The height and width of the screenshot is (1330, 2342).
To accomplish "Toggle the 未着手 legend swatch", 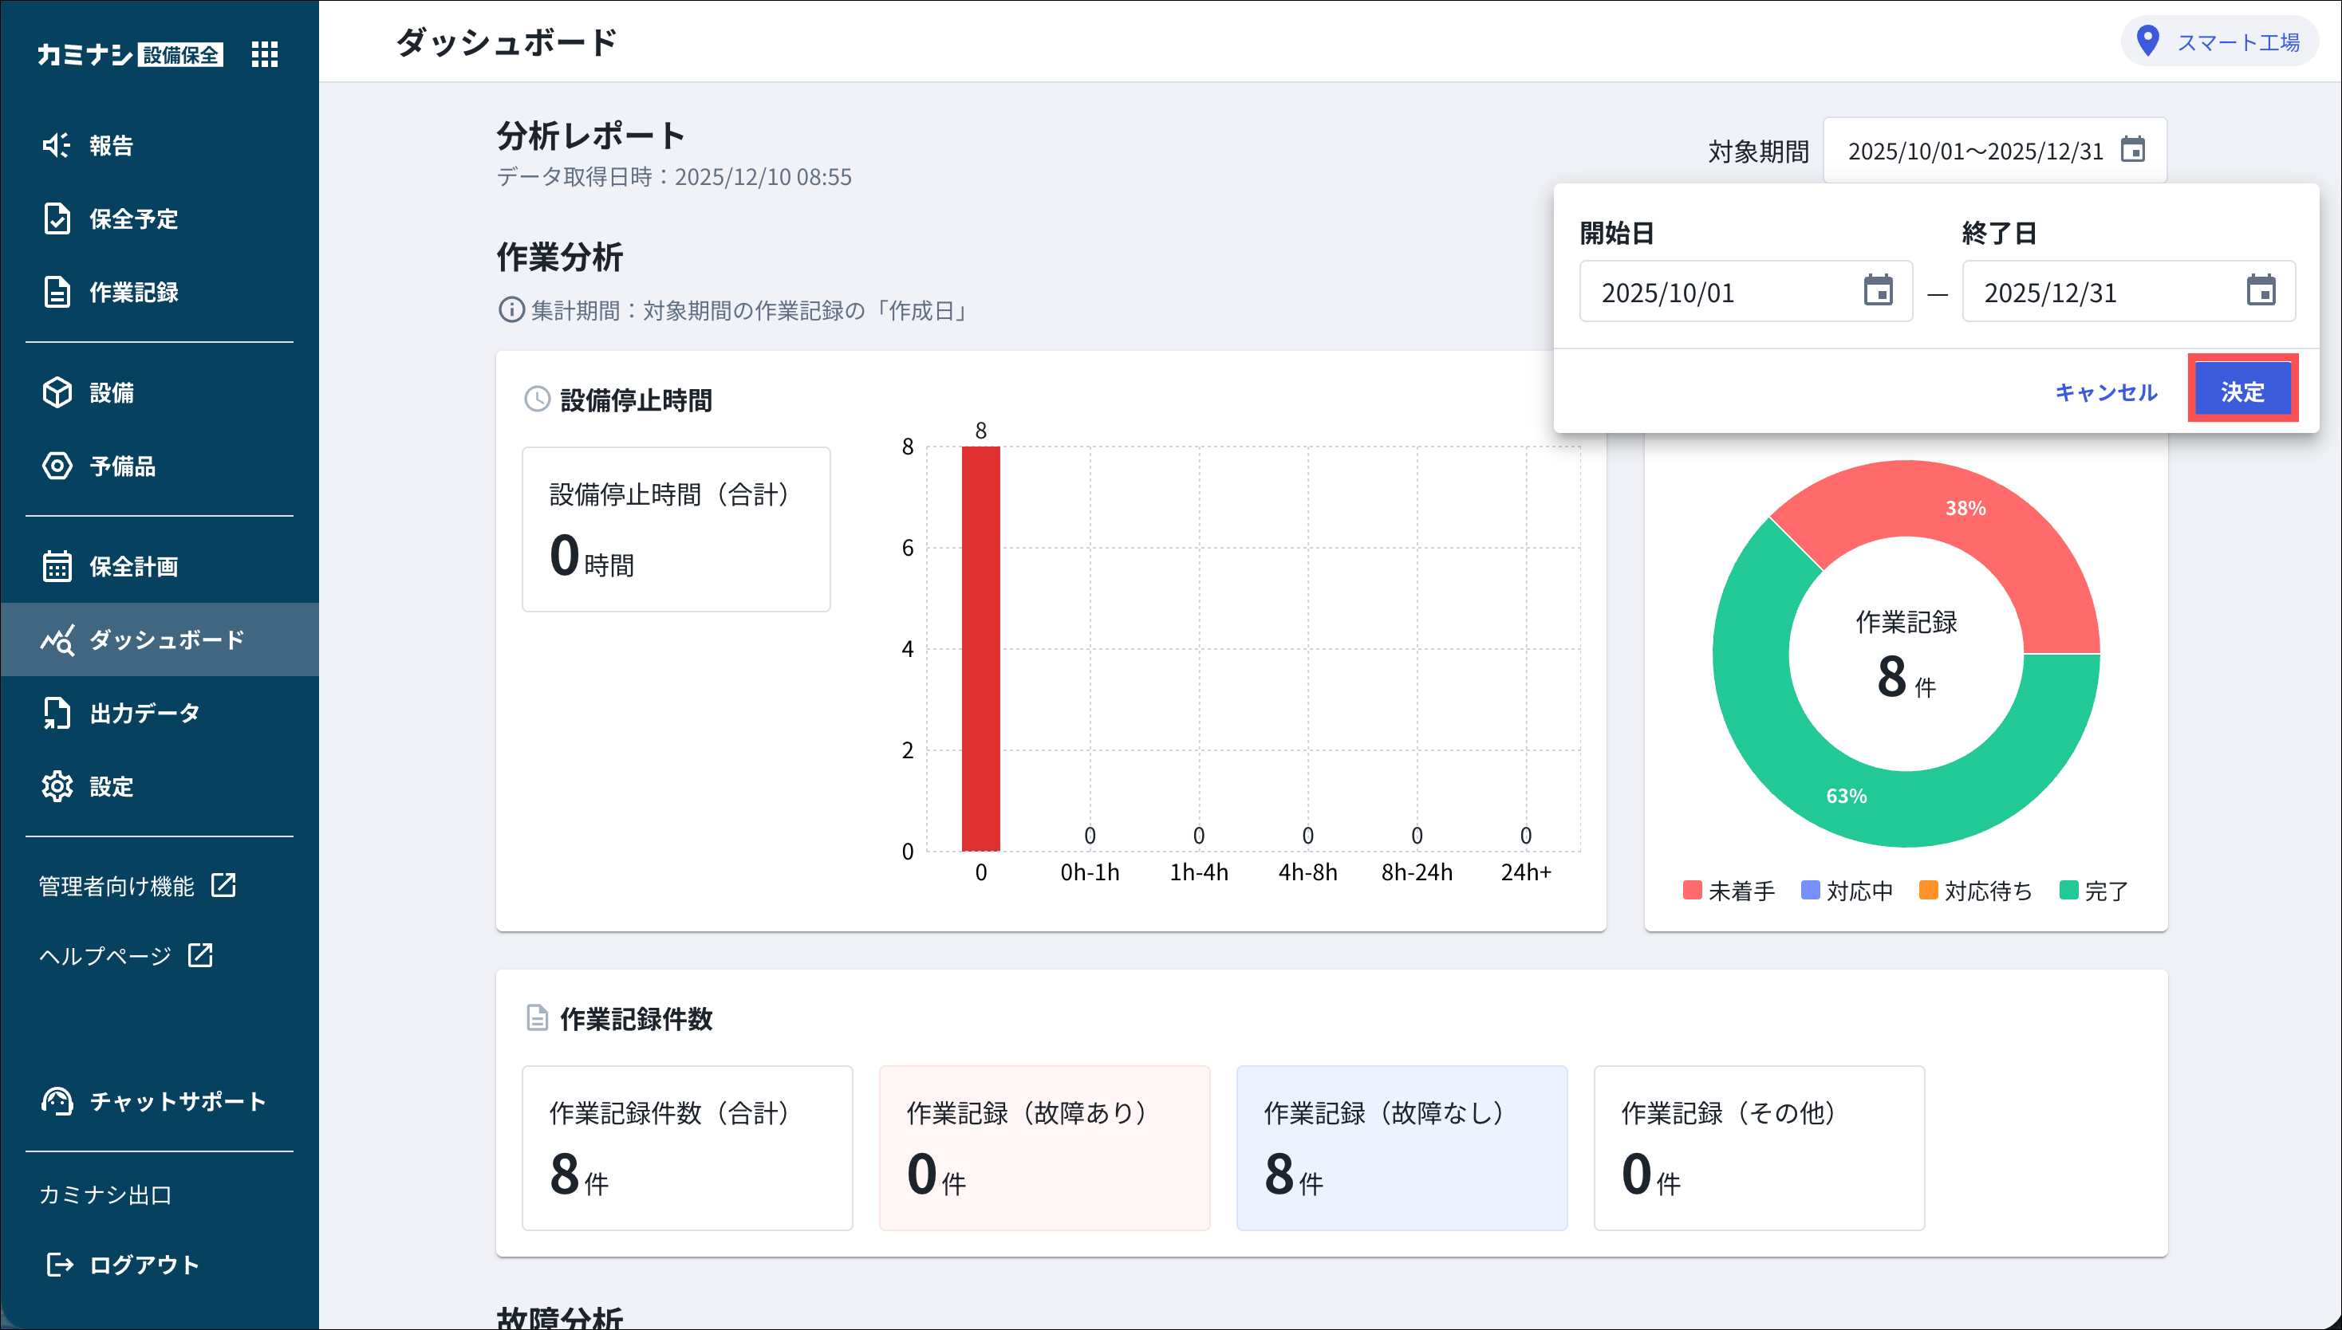I will (x=1693, y=890).
